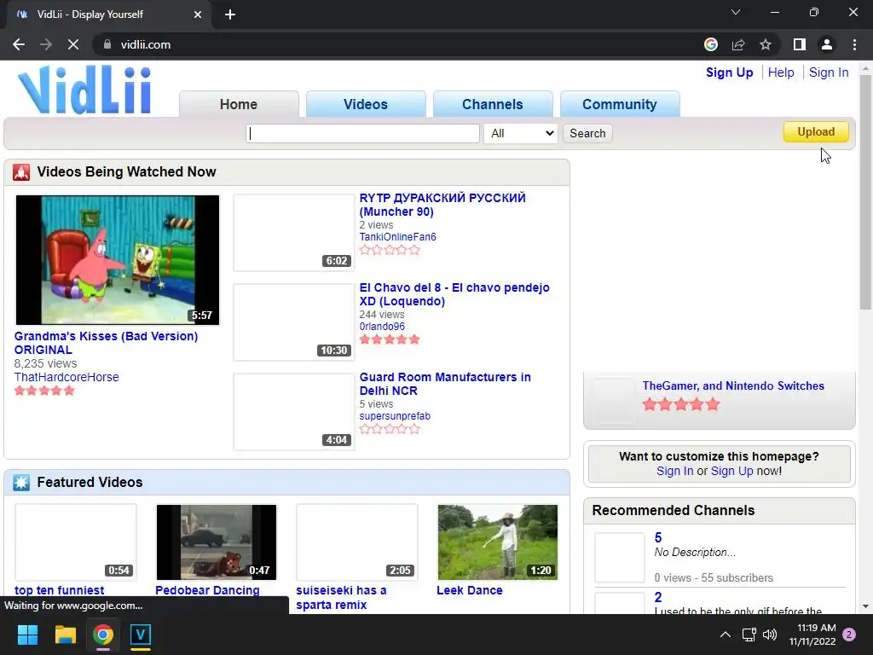
Task: Click the site lock icon
Action: 107,44
